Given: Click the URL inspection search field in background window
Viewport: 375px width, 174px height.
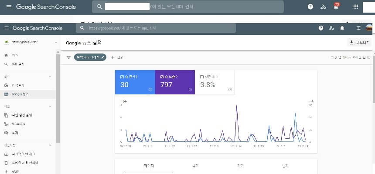Looking at the screenshot, I should pyautogui.click(x=188, y=7).
